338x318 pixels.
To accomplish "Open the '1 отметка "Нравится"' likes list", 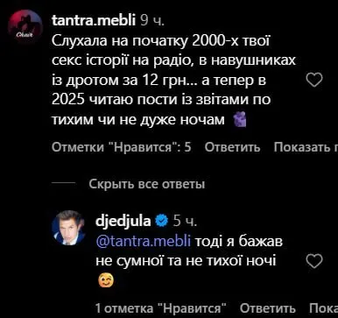I will [161, 308].
